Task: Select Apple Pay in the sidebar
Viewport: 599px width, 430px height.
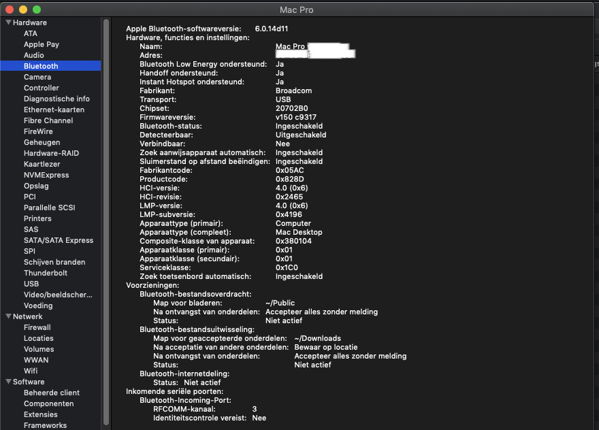Action: [42, 44]
